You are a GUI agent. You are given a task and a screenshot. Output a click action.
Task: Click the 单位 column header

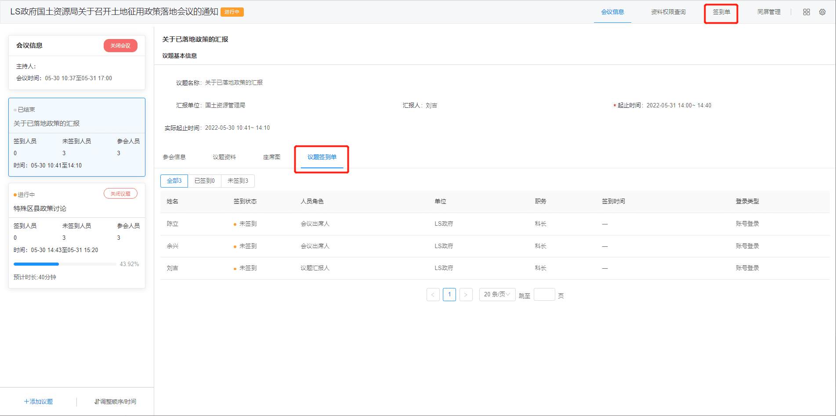point(440,202)
